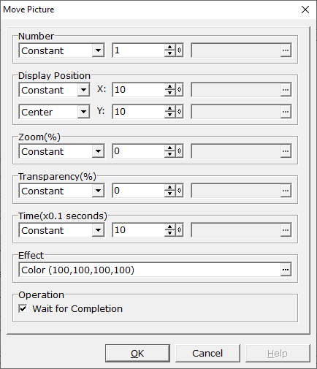This screenshot has height=369, width=317.
Task: Click the spinner drag handle beside Transparency value
Action: pyautogui.click(x=180, y=191)
